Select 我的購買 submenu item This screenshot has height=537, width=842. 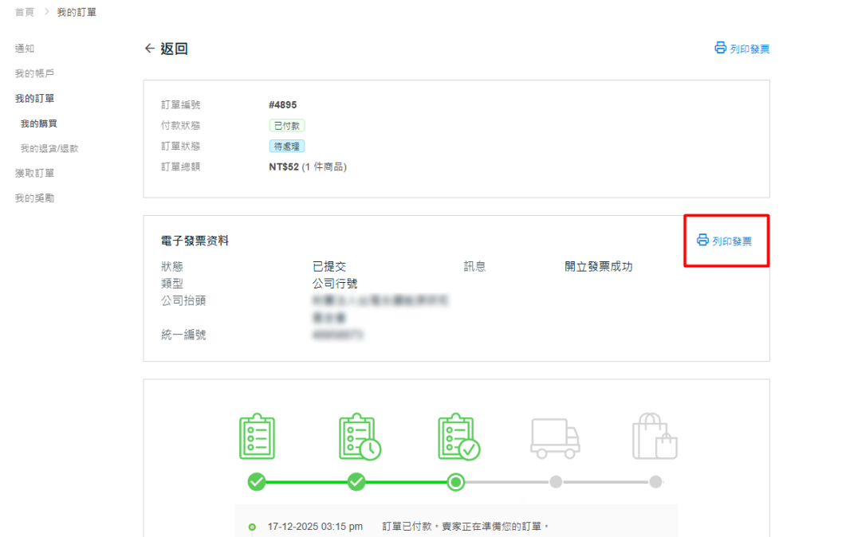pos(39,123)
